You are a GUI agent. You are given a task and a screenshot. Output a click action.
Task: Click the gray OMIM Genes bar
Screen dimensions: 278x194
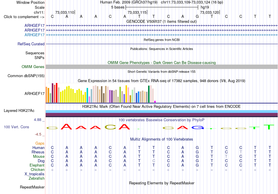tap(162, 67)
